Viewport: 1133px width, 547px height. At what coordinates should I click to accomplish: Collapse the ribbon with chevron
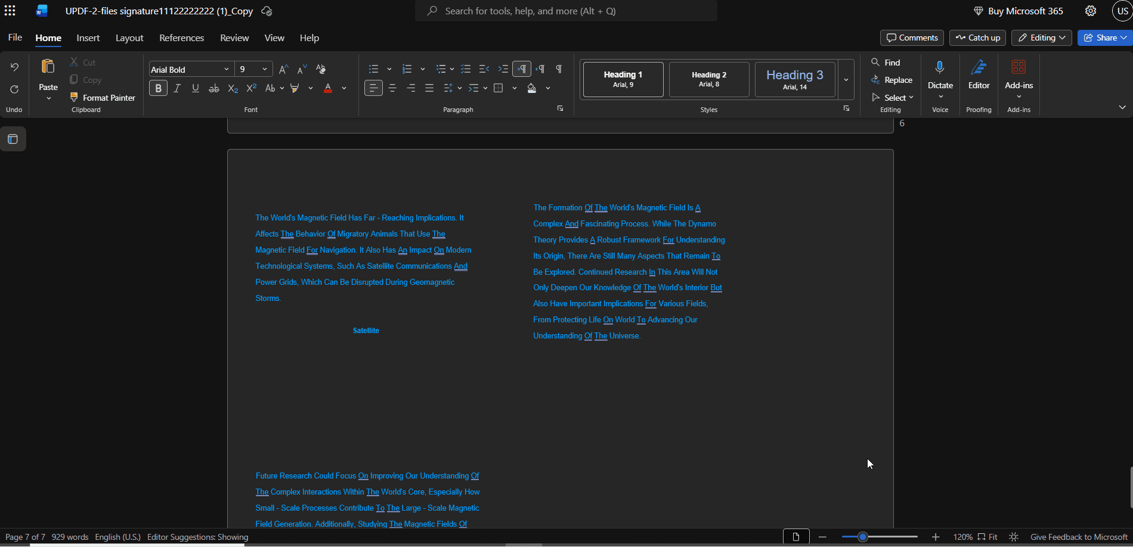coord(1122,107)
